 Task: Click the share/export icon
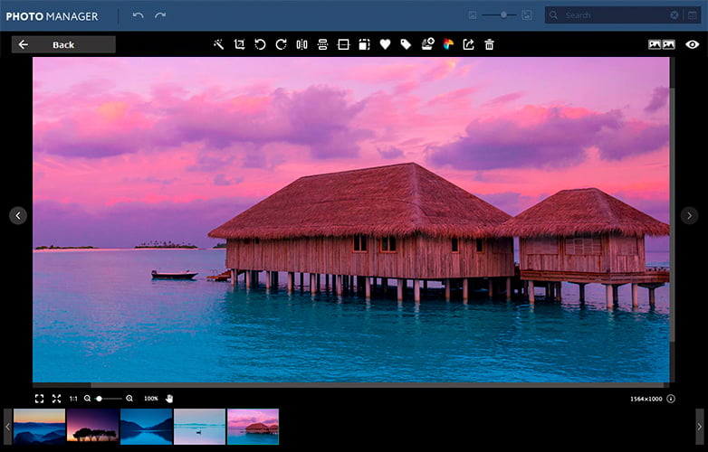click(x=469, y=44)
